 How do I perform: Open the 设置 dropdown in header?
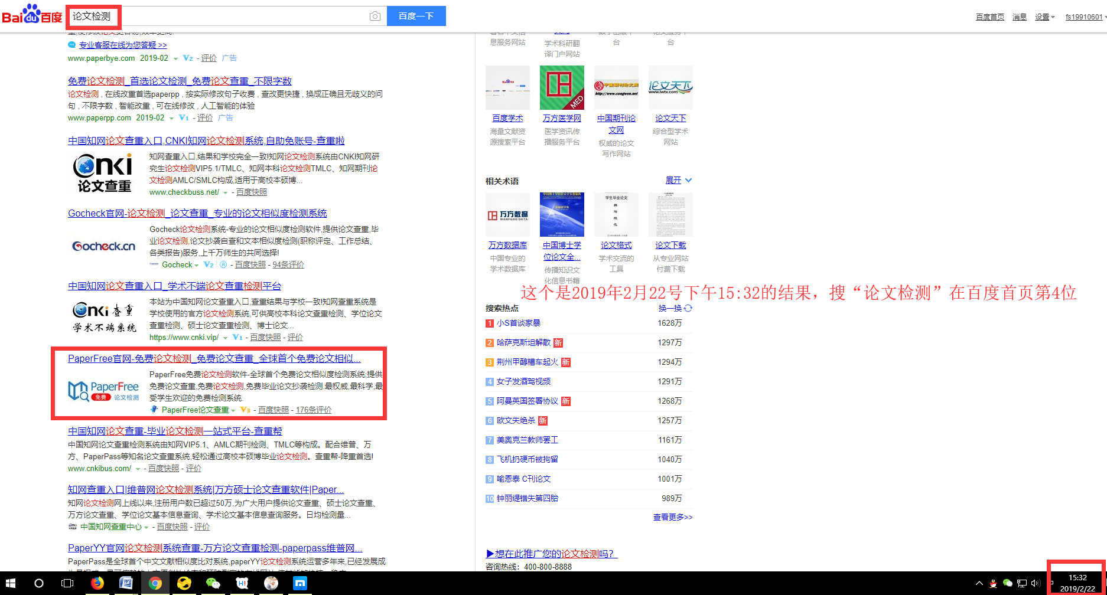(x=1044, y=17)
